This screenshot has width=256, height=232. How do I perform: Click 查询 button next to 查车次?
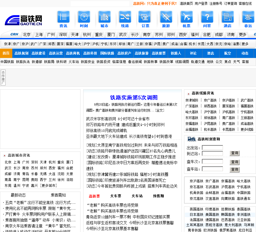[234, 162]
